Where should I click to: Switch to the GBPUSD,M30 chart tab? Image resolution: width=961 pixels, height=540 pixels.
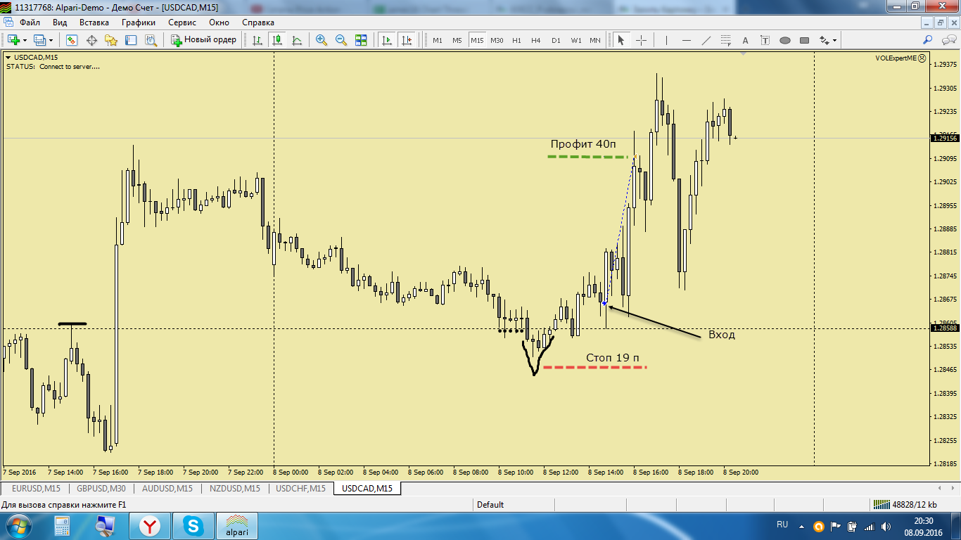click(101, 488)
